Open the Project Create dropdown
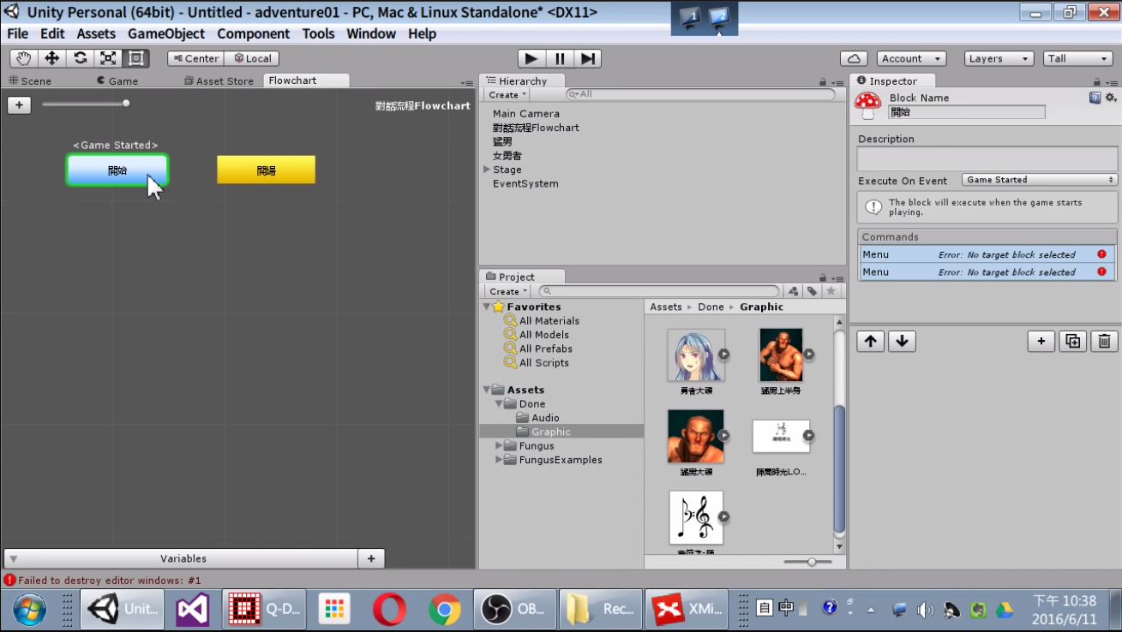 [x=507, y=291]
